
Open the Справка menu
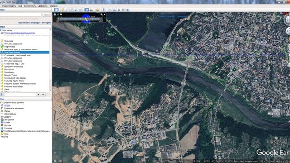53,6
